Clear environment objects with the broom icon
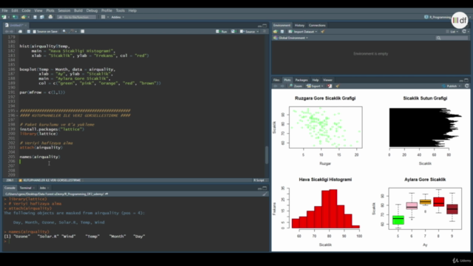This screenshot has height=266, width=473. [323, 32]
